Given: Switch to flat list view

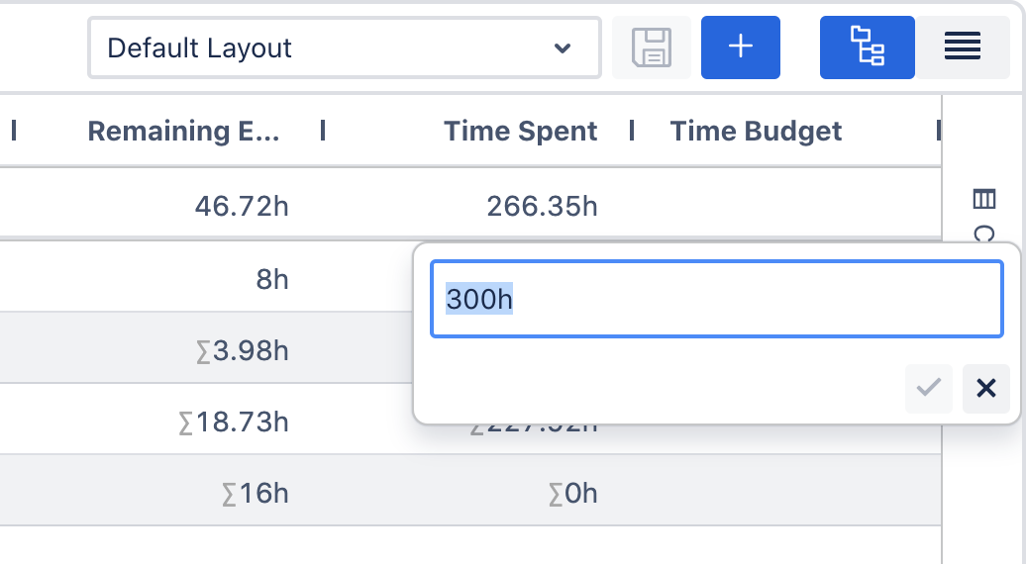Looking at the screenshot, I should click(x=962, y=47).
